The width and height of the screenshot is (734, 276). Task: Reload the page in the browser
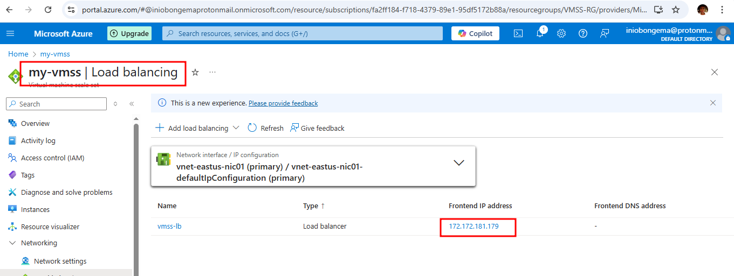(x=48, y=10)
